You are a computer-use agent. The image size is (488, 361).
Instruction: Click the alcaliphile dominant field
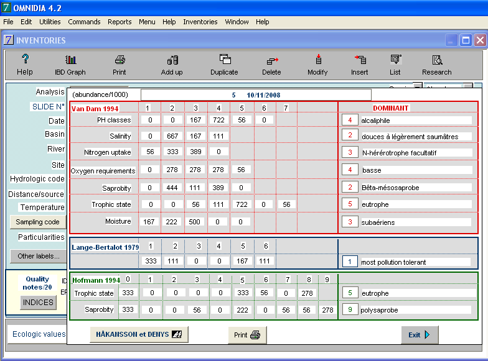pyautogui.click(x=416, y=121)
